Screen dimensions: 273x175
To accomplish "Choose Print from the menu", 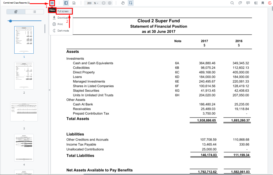I will 60,24.
